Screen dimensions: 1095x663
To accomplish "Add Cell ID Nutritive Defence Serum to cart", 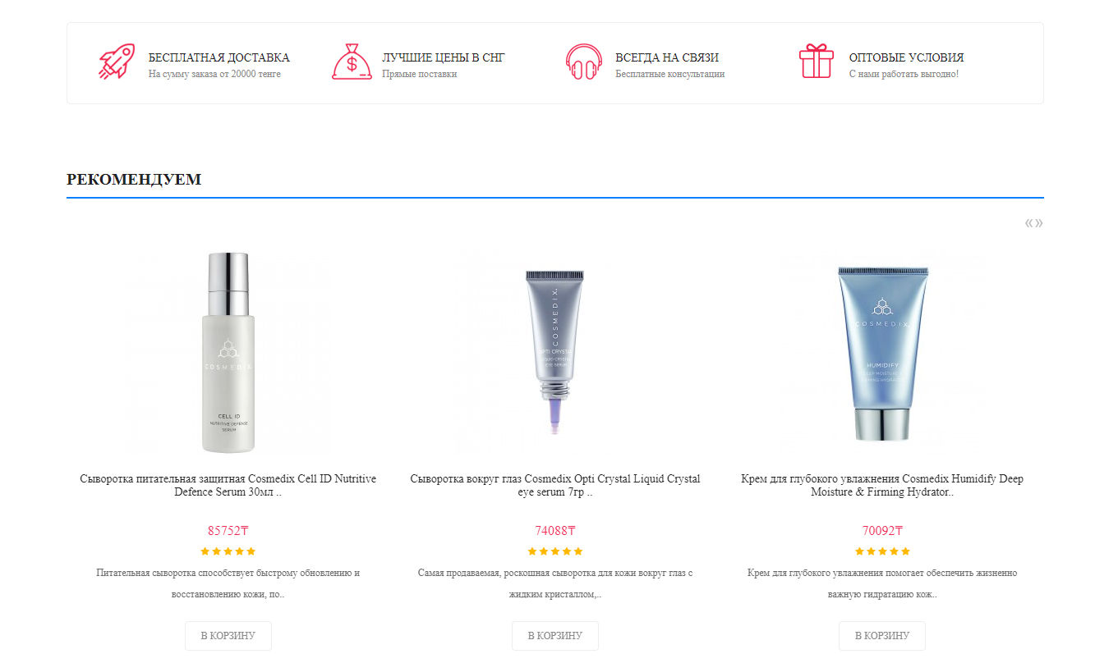I will coord(228,636).
